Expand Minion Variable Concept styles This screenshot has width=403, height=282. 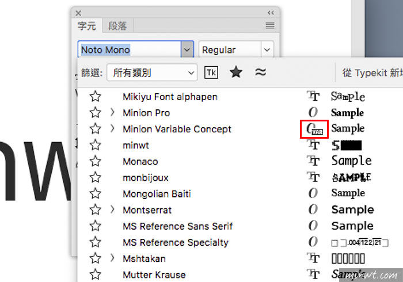tap(112, 128)
